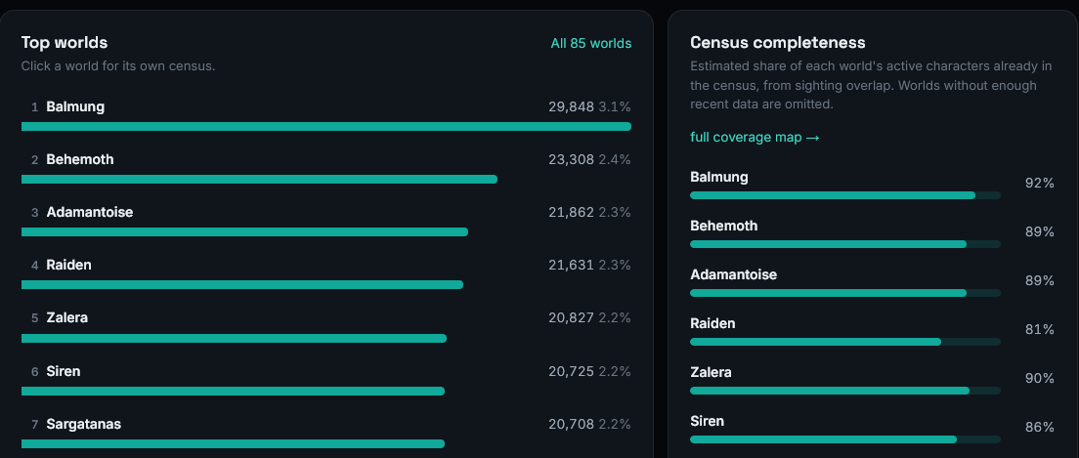This screenshot has width=1079, height=458.
Task: Select Zalera in Top worlds list
Action: [x=326, y=326]
